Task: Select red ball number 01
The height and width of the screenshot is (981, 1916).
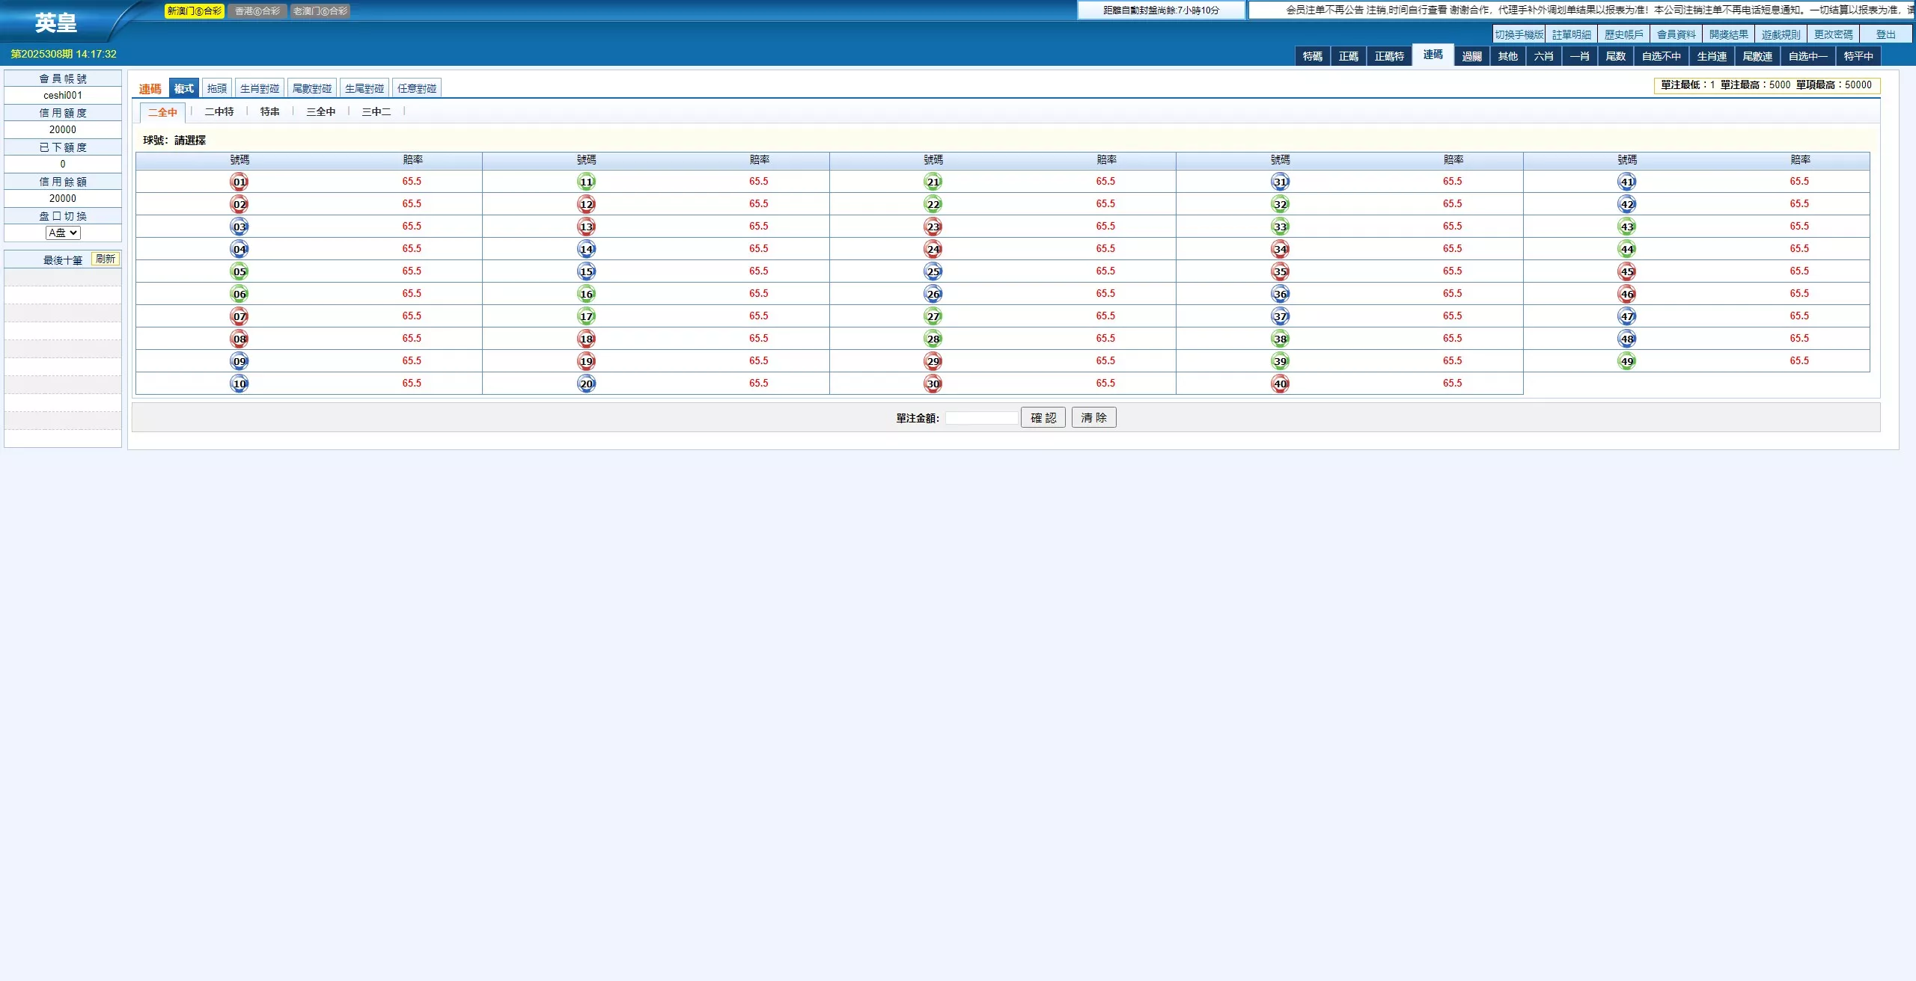Action: coord(239,182)
